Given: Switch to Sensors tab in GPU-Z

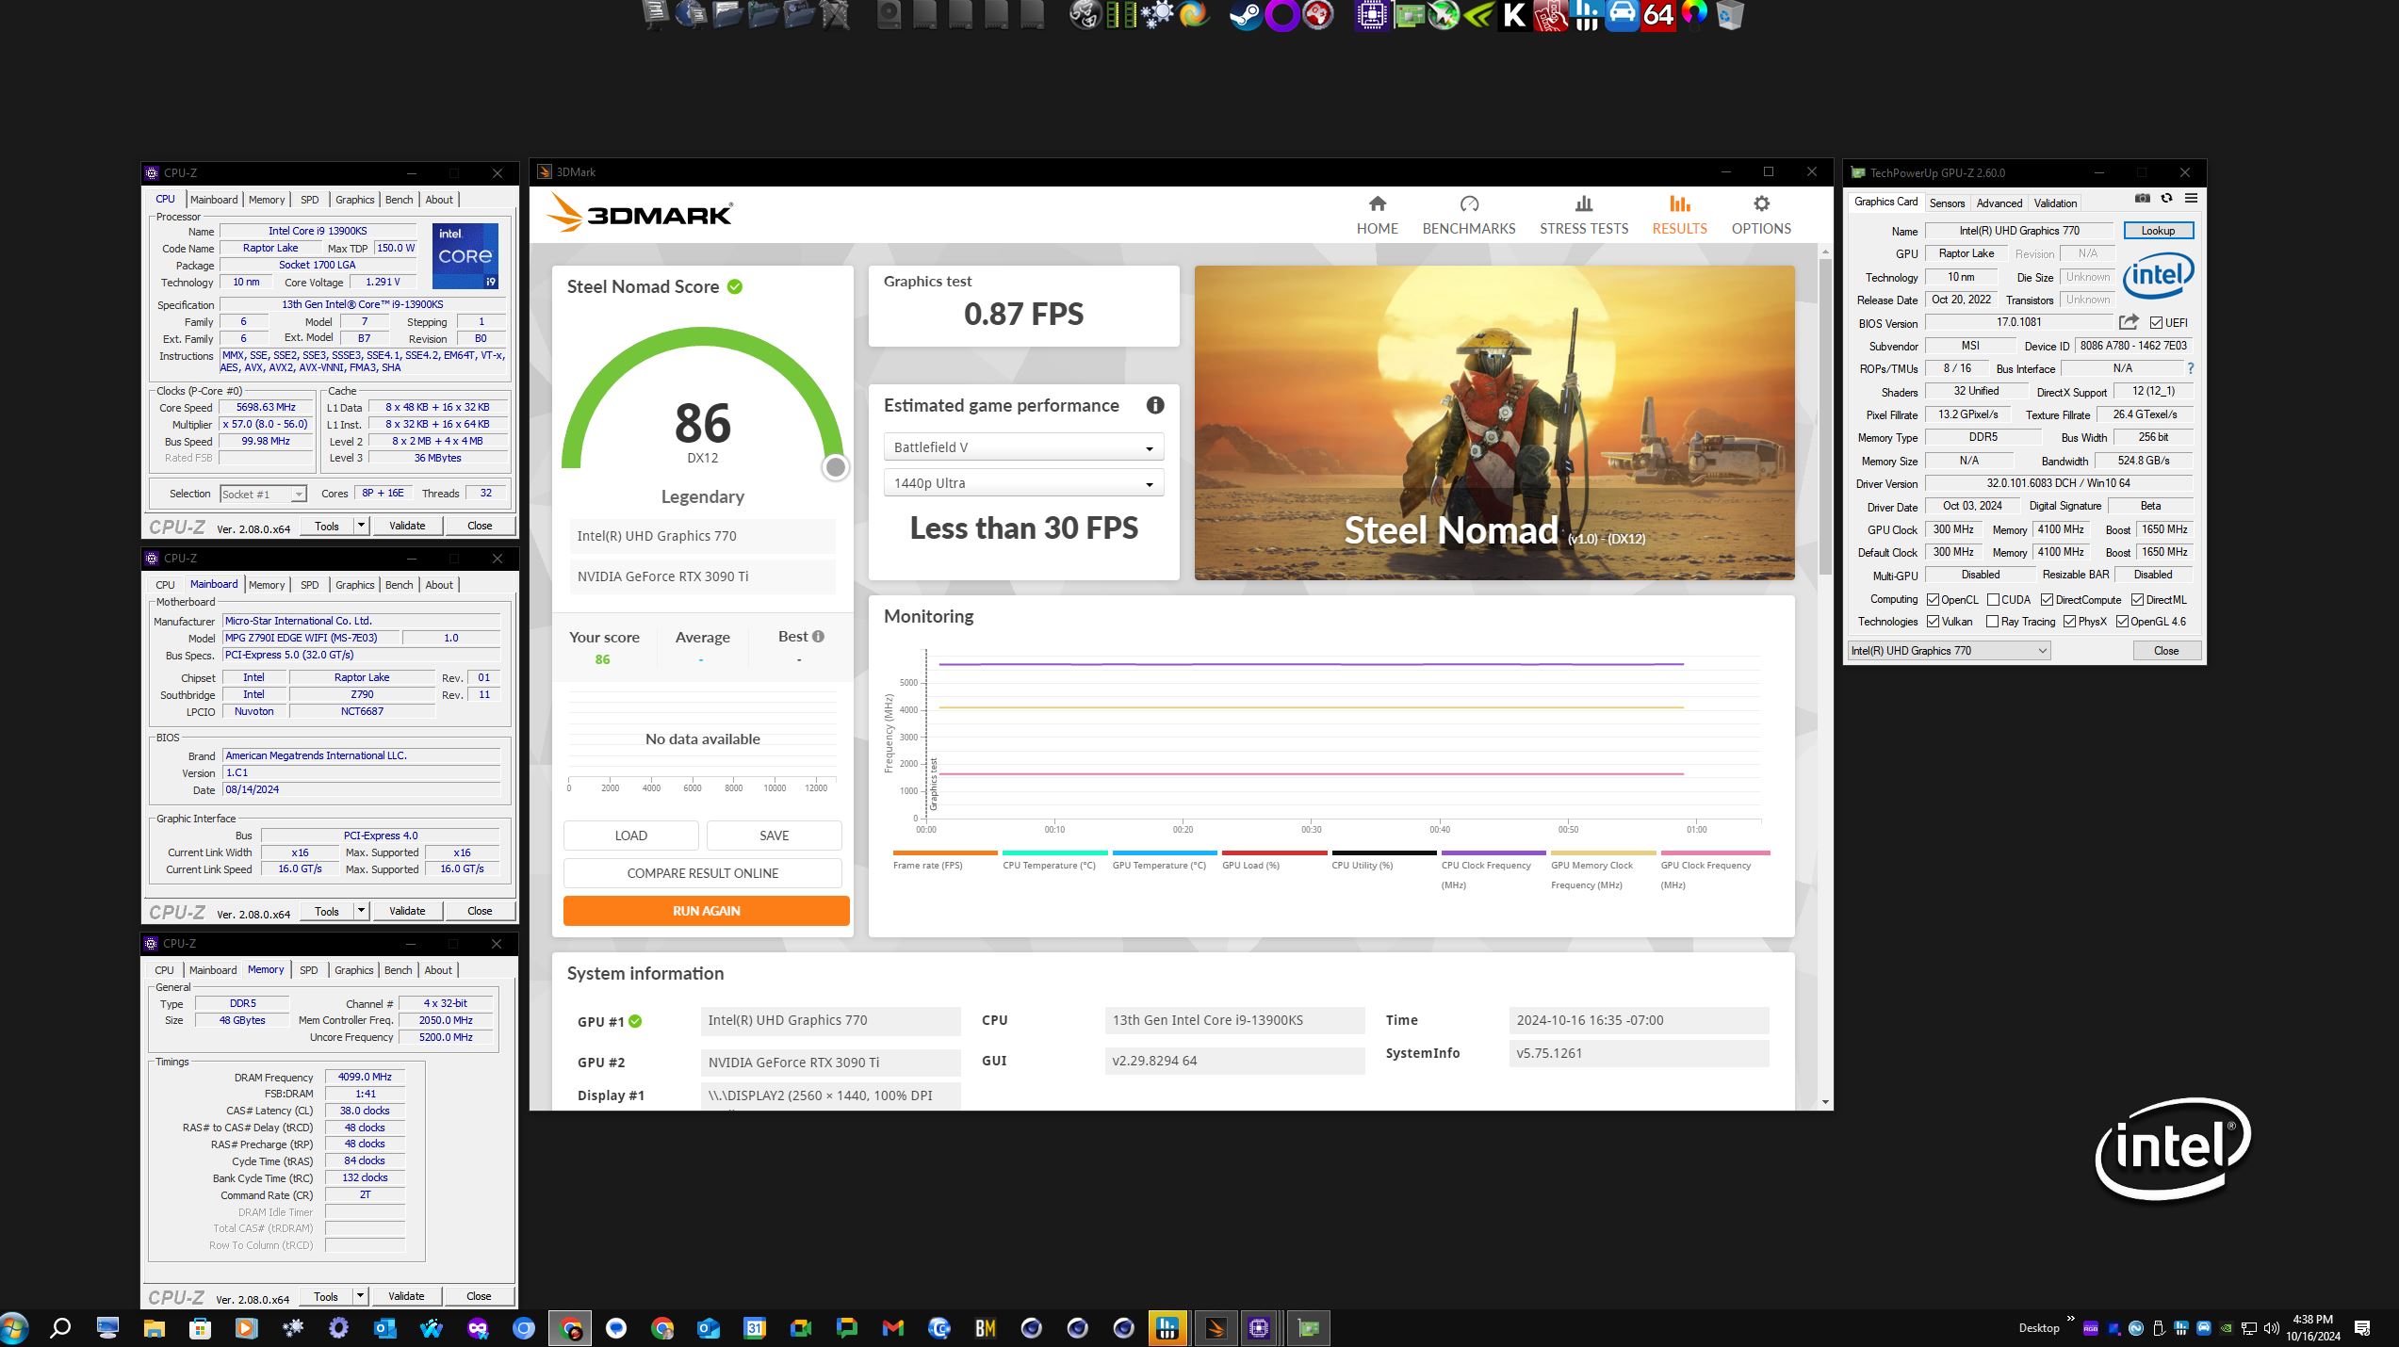Looking at the screenshot, I should (1947, 203).
